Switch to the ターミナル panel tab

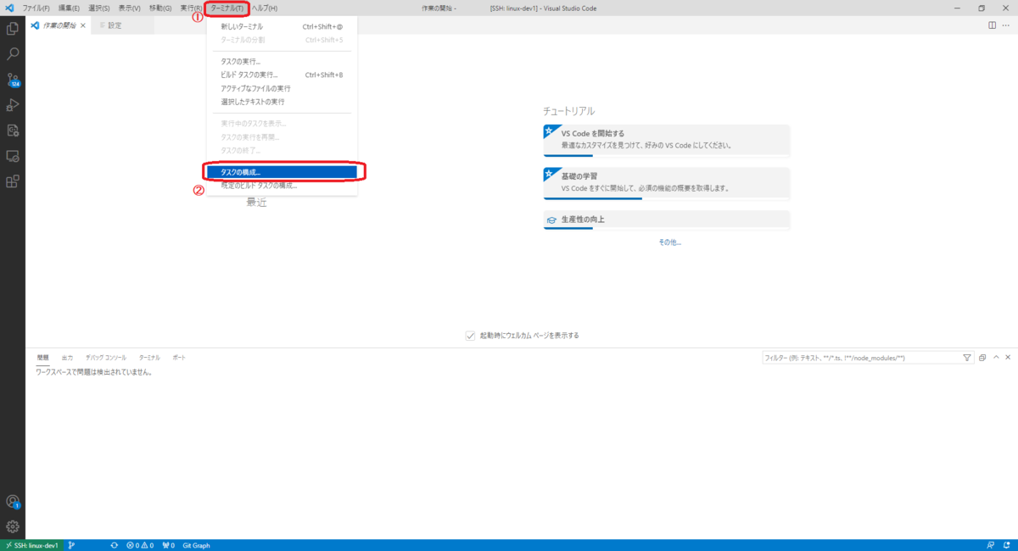(x=149, y=358)
